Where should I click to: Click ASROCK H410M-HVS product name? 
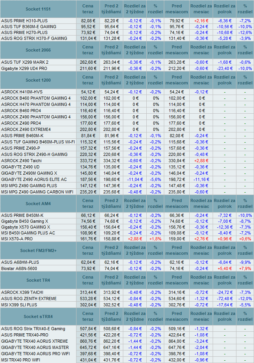(x=22, y=92)
